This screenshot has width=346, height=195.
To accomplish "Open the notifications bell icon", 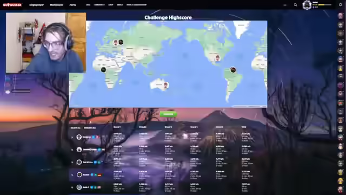I will click(x=341, y=5).
